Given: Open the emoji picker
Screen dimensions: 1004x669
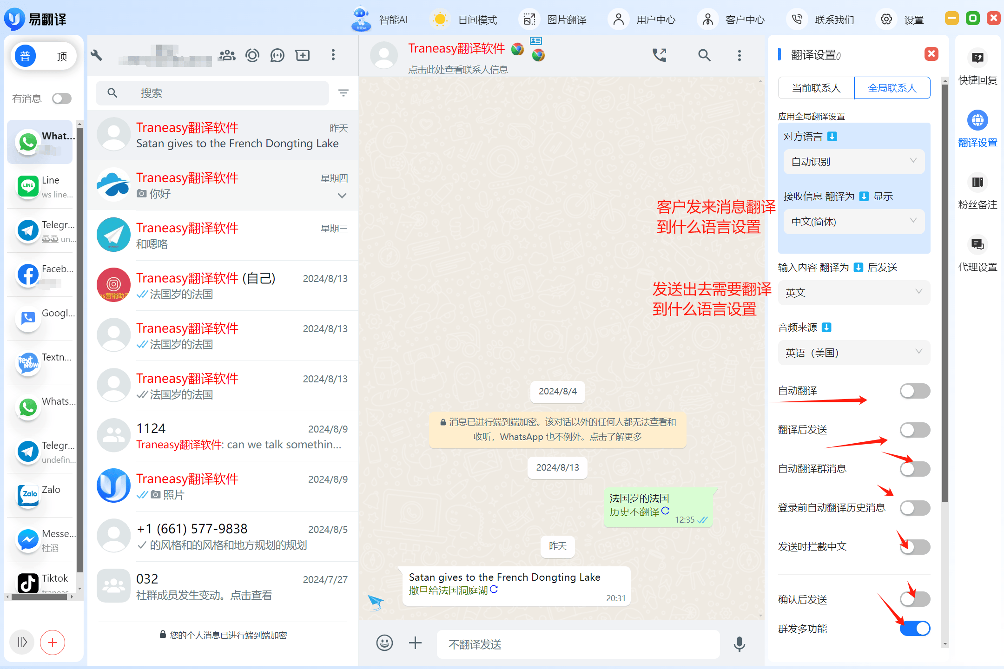Looking at the screenshot, I should click(384, 643).
